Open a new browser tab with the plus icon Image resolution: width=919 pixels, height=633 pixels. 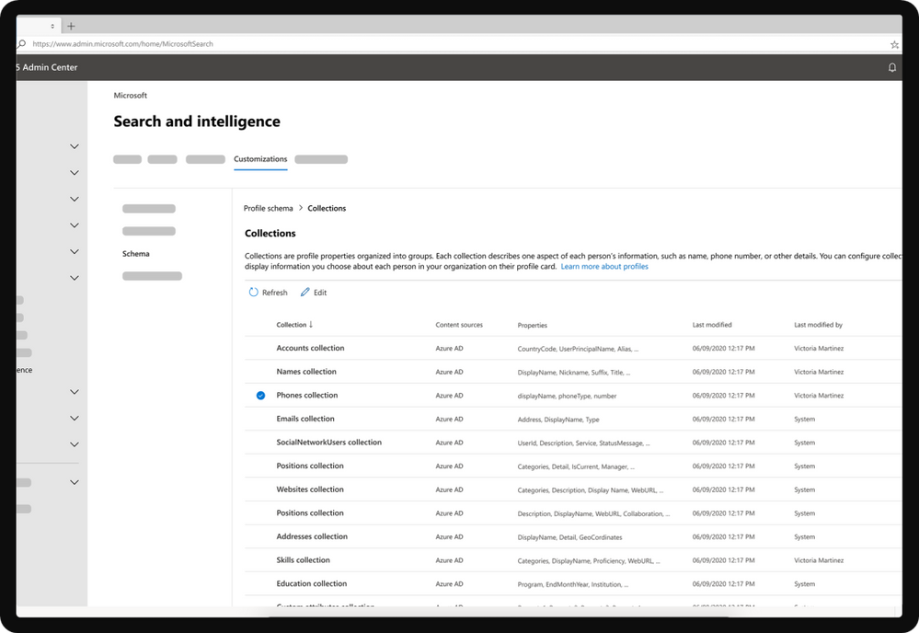[71, 25]
